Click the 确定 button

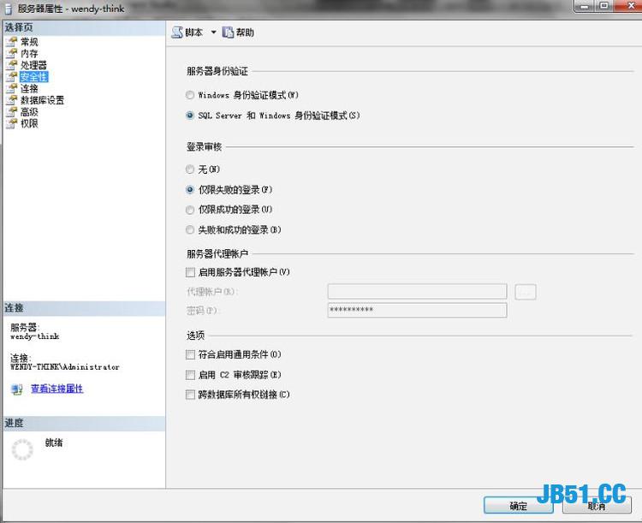[x=519, y=505]
